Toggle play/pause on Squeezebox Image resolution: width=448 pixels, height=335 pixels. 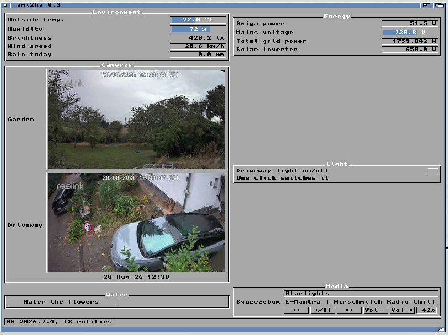(x=322, y=310)
